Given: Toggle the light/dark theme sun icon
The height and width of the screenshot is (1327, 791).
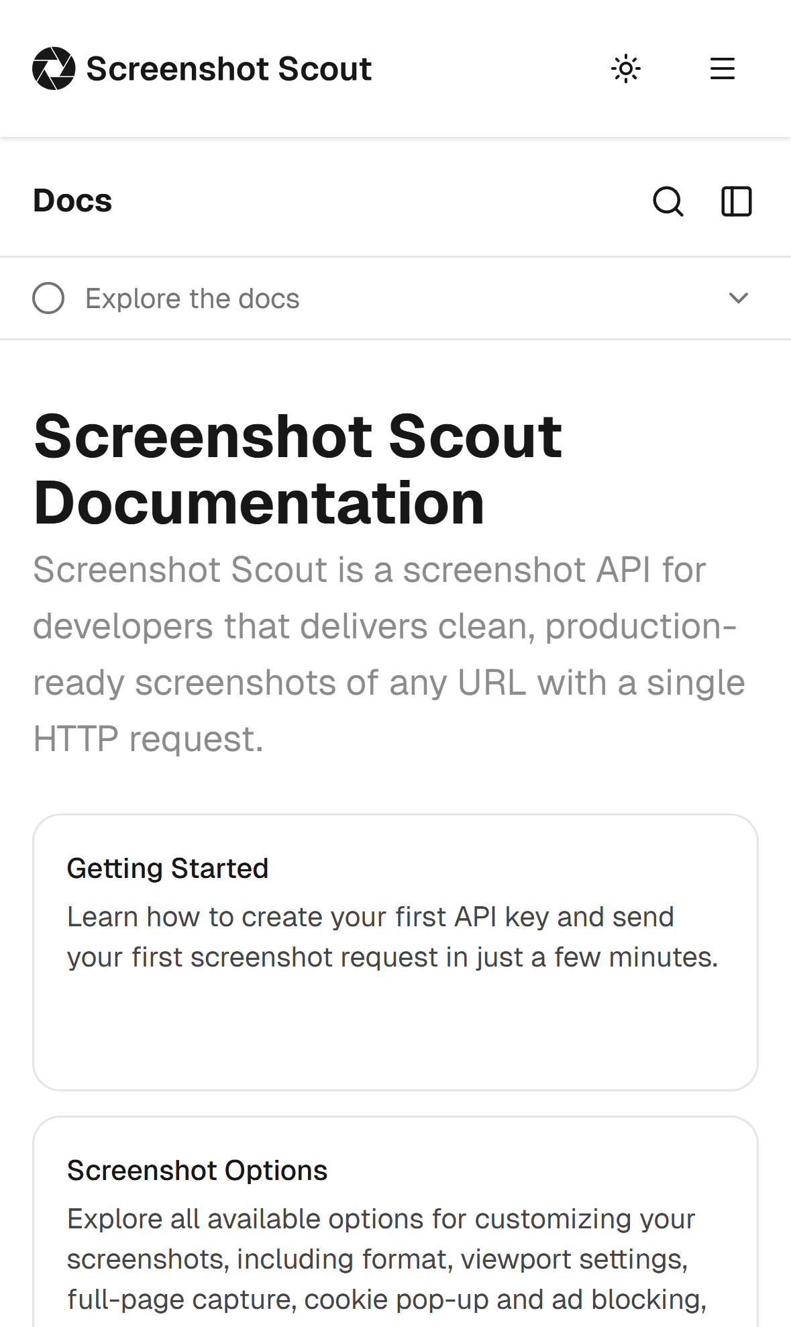Looking at the screenshot, I should point(626,68).
